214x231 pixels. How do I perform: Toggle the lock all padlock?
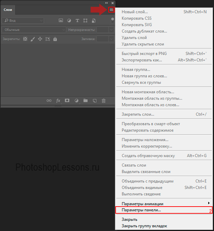55,39
